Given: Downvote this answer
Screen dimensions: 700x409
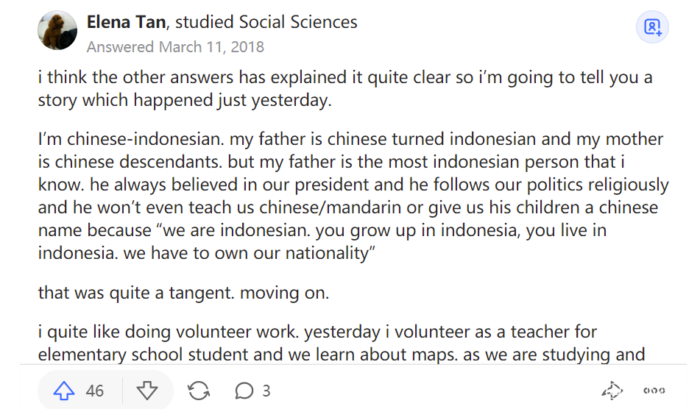Looking at the screenshot, I should point(147,391).
